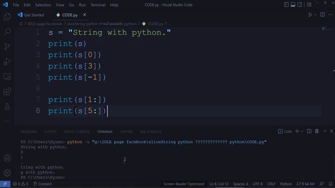Open remote window indicator in status bar
Image resolution: width=335 pixels, height=188 pixels.
click(5, 184)
